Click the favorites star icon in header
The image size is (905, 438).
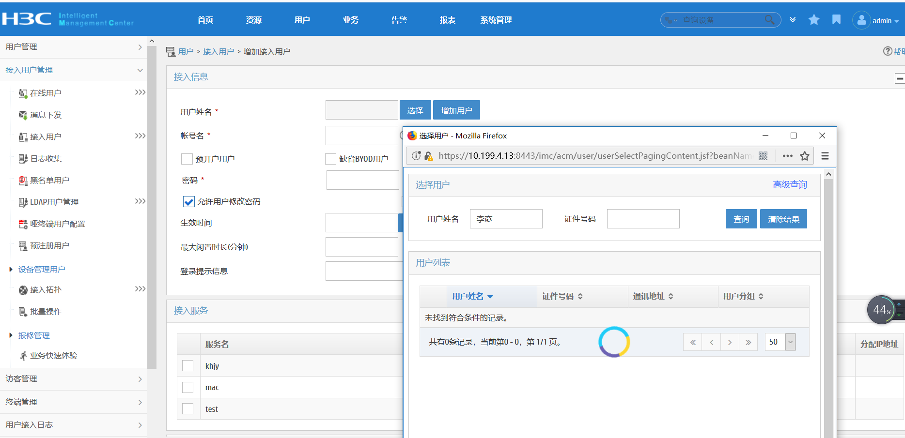coord(814,20)
